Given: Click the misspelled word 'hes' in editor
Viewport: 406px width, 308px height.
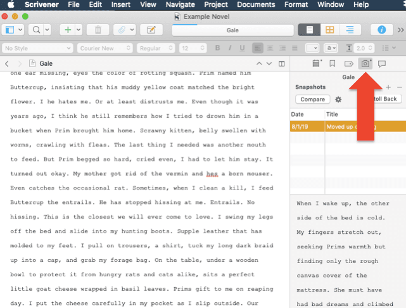Looking at the screenshot, I should click(x=212, y=174).
